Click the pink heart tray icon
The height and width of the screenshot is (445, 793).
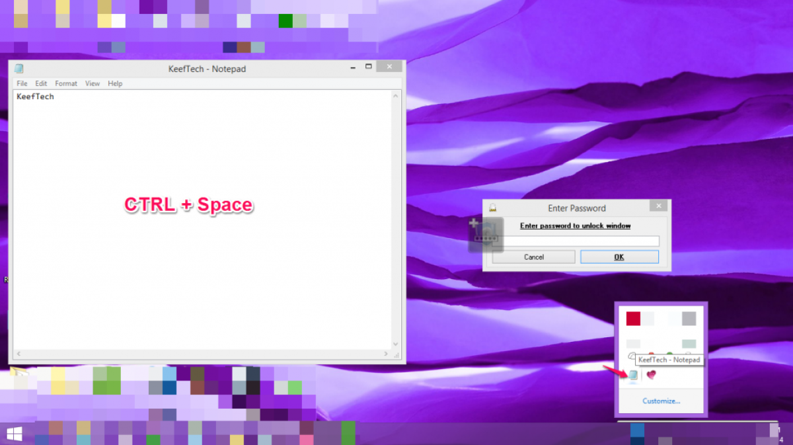pyautogui.click(x=651, y=375)
